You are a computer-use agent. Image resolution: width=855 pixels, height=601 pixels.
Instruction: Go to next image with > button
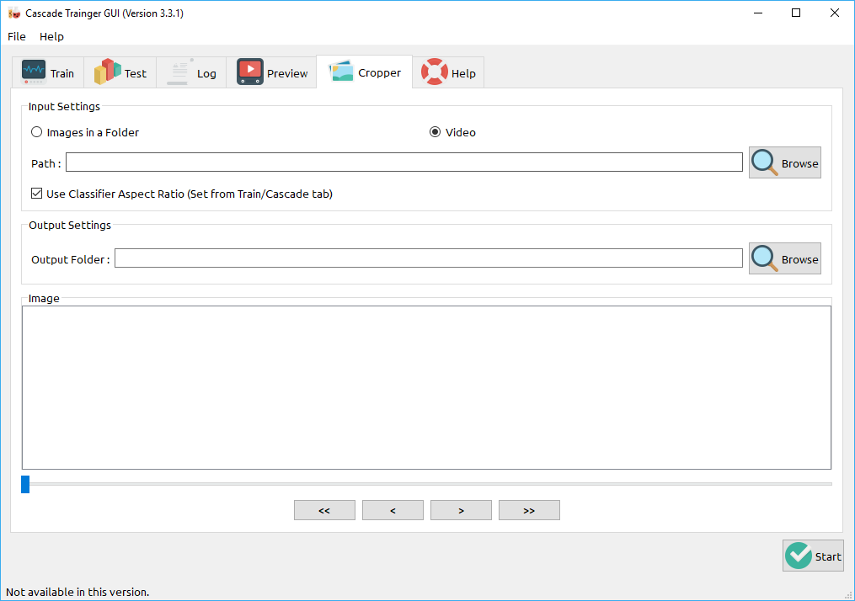[461, 510]
